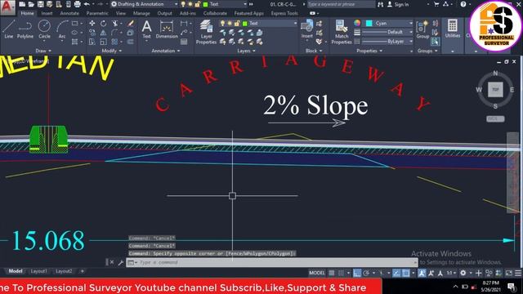Expand the Layers panel
523x294 pixels.
pos(247,51)
